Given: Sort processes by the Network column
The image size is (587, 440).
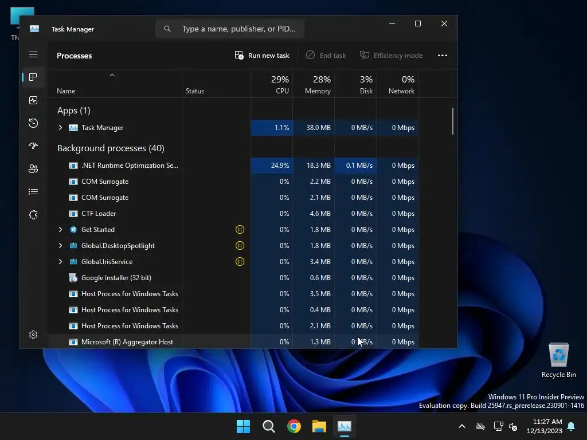Looking at the screenshot, I should point(398,84).
